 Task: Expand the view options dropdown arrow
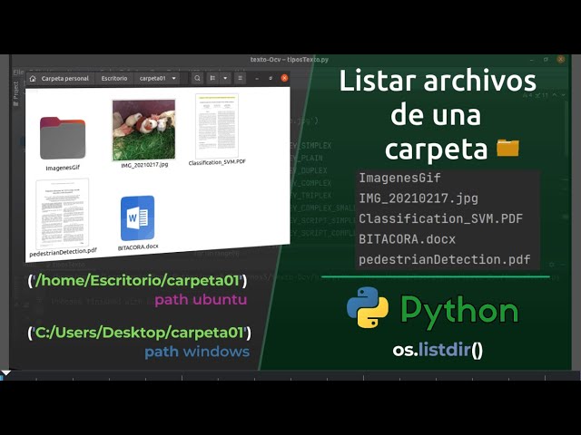(225, 79)
